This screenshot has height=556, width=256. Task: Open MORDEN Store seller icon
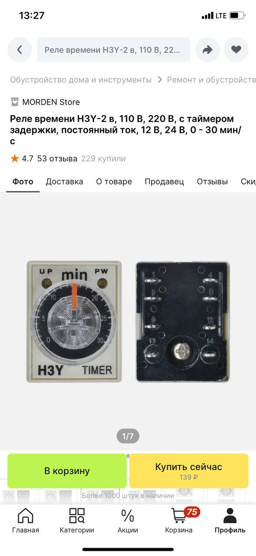click(x=15, y=102)
